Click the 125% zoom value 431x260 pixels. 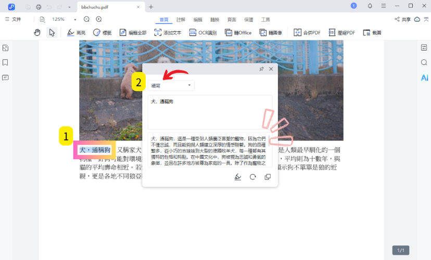point(58,19)
